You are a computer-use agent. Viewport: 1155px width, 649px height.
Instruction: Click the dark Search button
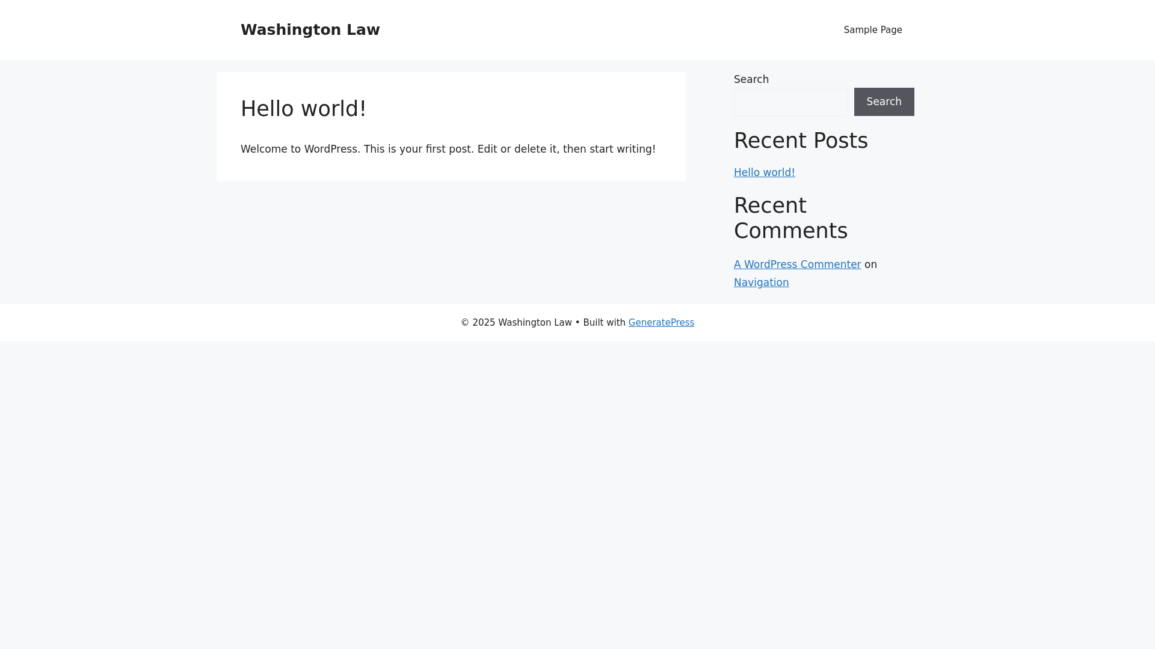click(884, 102)
